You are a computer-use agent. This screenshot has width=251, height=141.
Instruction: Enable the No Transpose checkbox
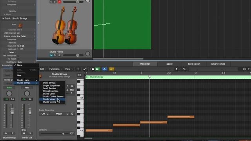point(18,56)
